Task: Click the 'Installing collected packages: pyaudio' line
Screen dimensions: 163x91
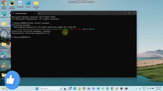Action: point(31,31)
